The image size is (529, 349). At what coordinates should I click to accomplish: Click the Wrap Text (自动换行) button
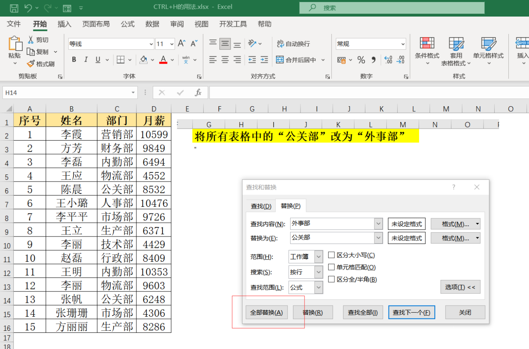293,43
